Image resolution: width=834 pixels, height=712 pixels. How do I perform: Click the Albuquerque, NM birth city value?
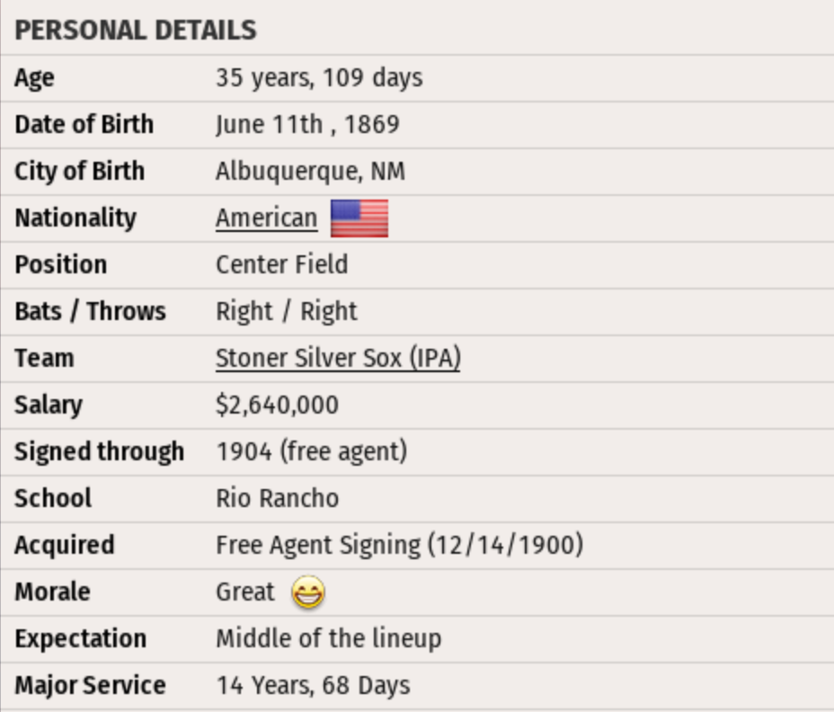click(310, 172)
